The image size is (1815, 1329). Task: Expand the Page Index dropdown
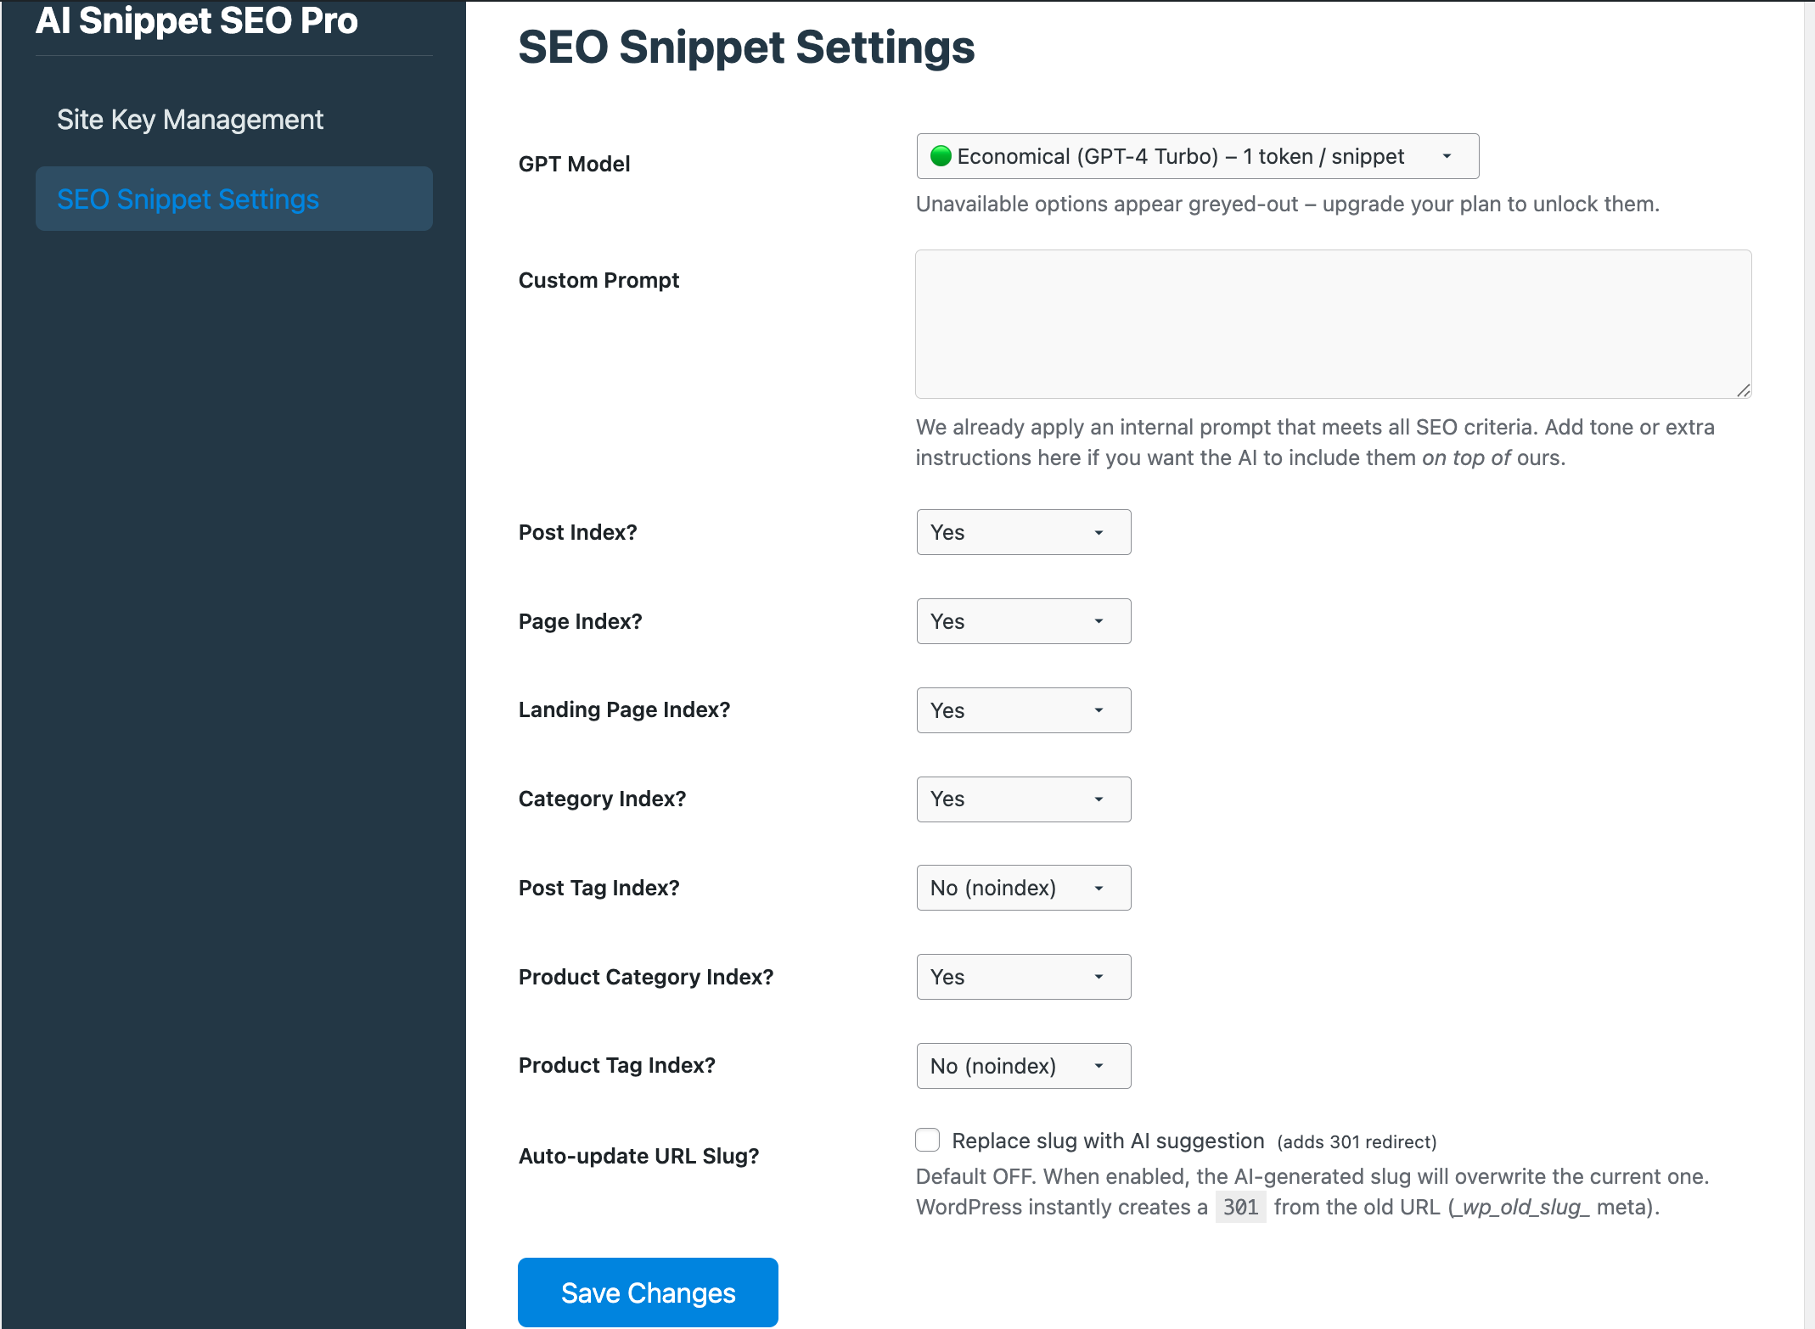click(x=1023, y=621)
